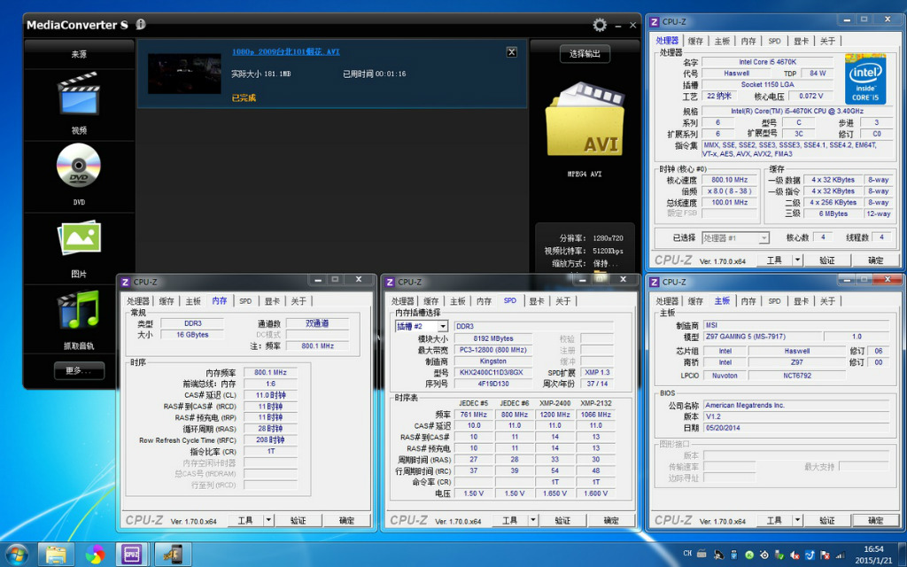
Task: Open the 处理器 #1 selection dropdown
Action: click(x=764, y=237)
